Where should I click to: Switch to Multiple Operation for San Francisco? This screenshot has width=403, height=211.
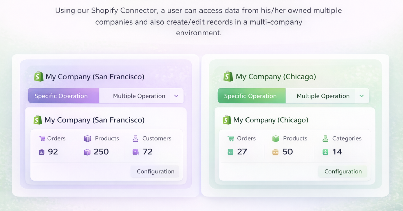pos(139,96)
